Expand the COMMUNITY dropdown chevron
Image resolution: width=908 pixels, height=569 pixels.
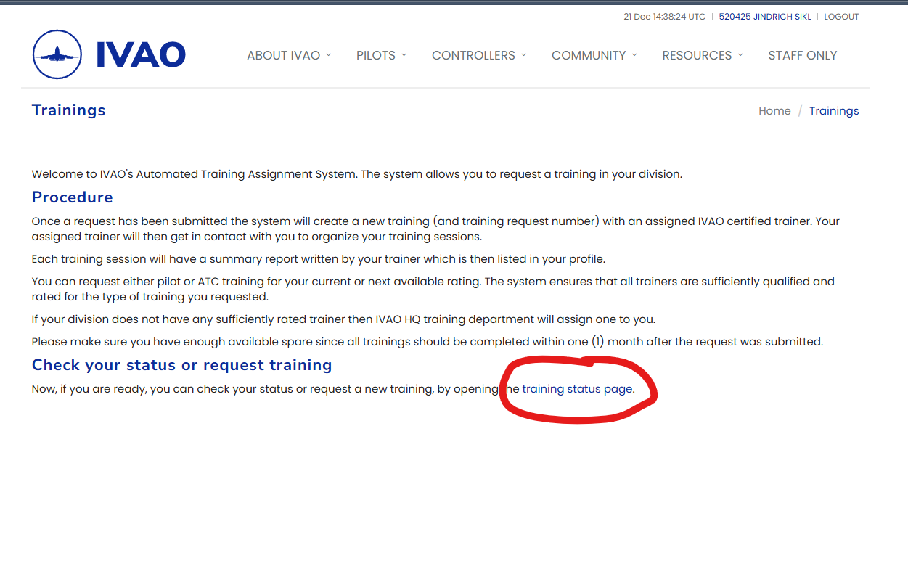[634, 54]
